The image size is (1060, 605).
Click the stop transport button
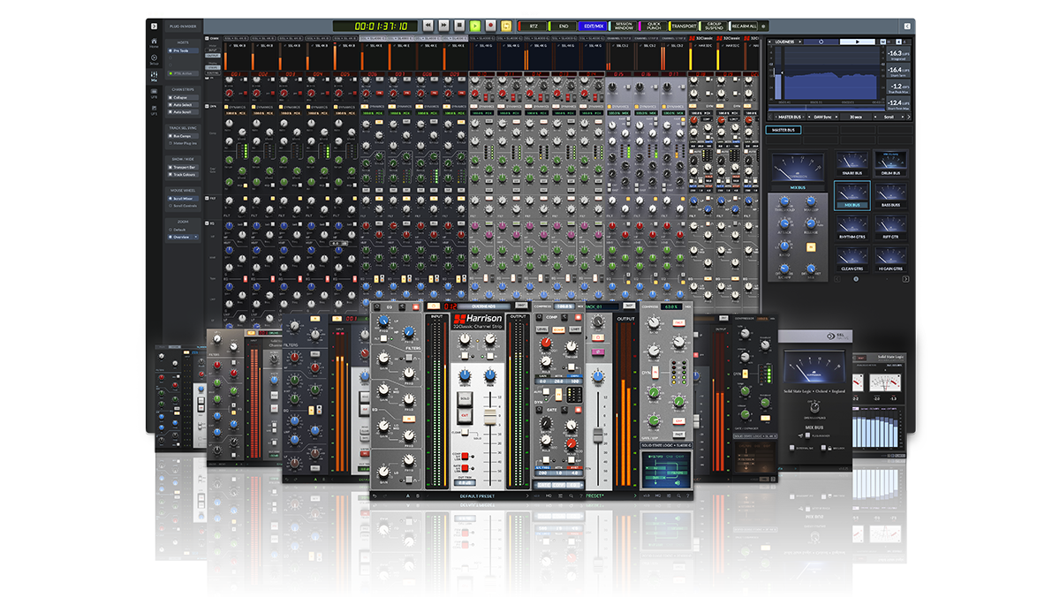coord(459,26)
